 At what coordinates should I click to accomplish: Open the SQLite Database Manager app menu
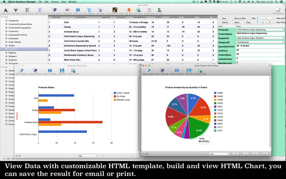coord(22,2)
